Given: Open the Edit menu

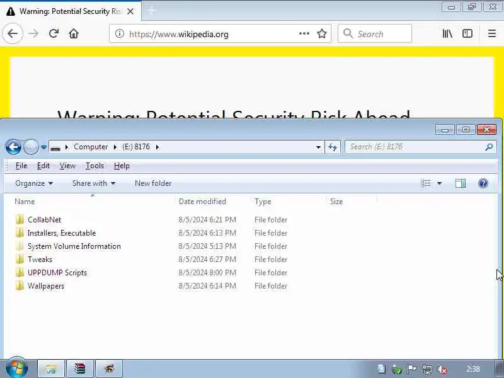Looking at the screenshot, I should coord(43,166).
